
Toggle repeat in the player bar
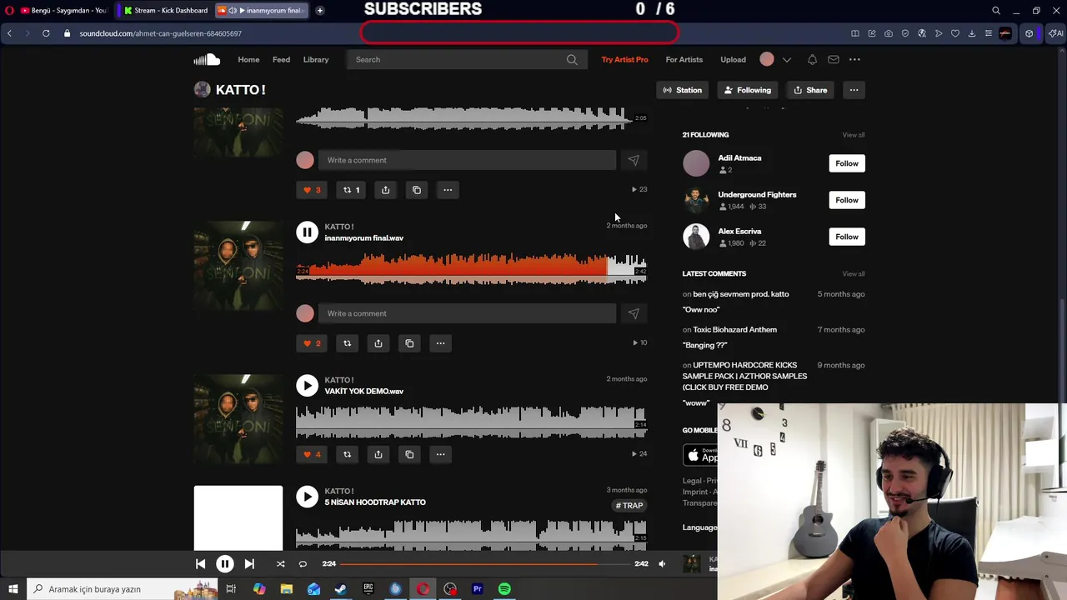point(303,564)
